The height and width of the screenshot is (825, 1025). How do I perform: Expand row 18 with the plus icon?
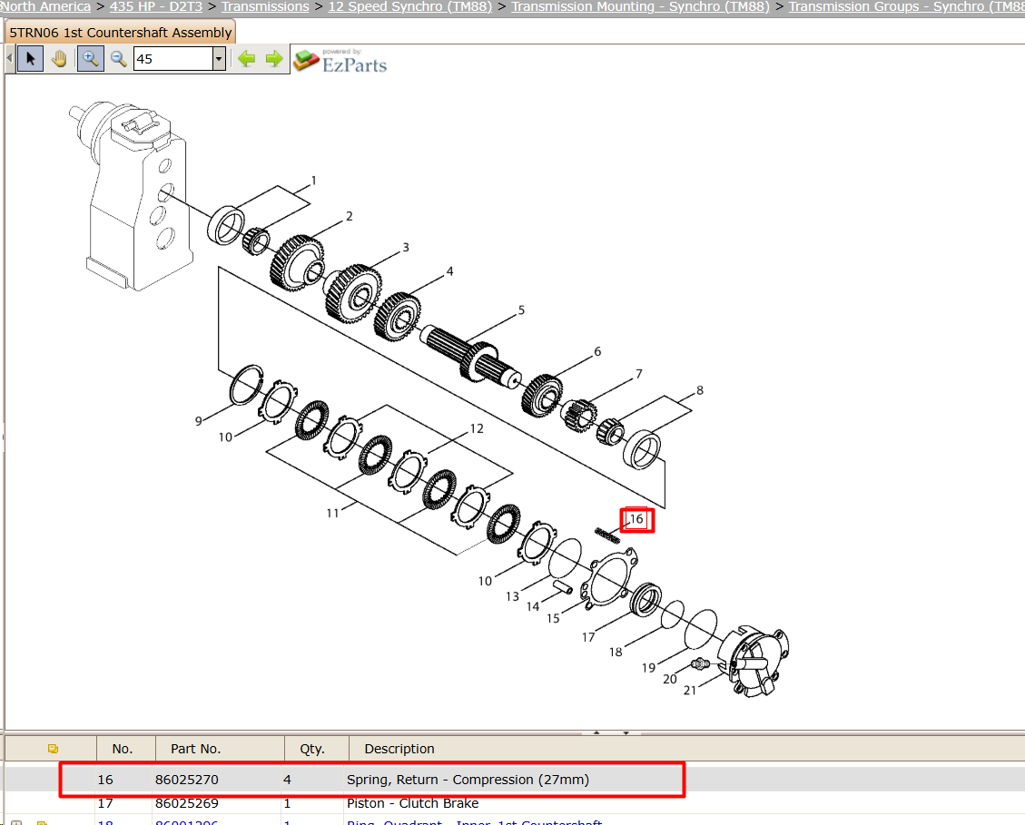(x=17, y=822)
